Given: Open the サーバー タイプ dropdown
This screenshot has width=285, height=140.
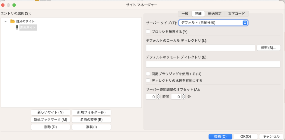Looking at the screenshot, I should (213, 23).
